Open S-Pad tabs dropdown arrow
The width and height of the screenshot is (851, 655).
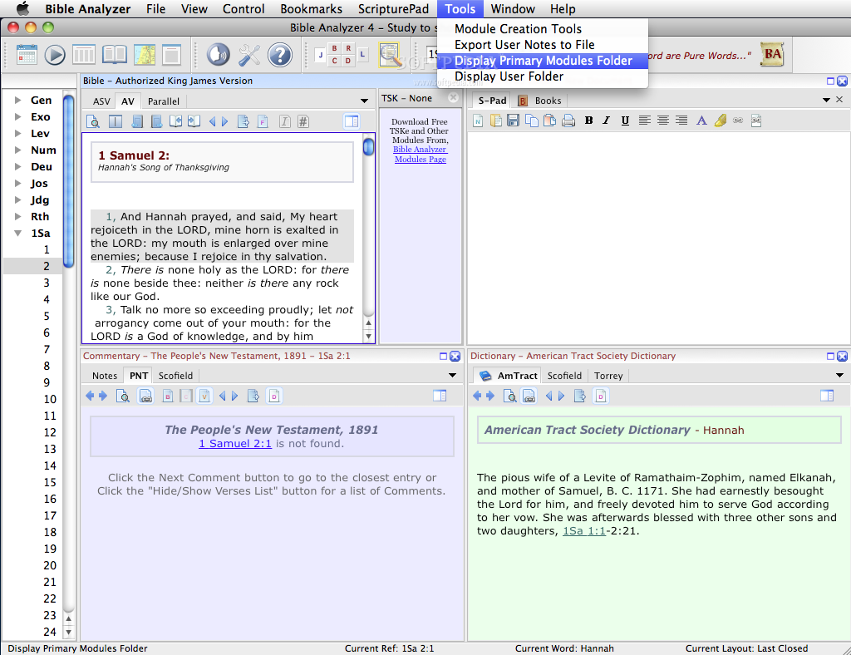(826, 100)
